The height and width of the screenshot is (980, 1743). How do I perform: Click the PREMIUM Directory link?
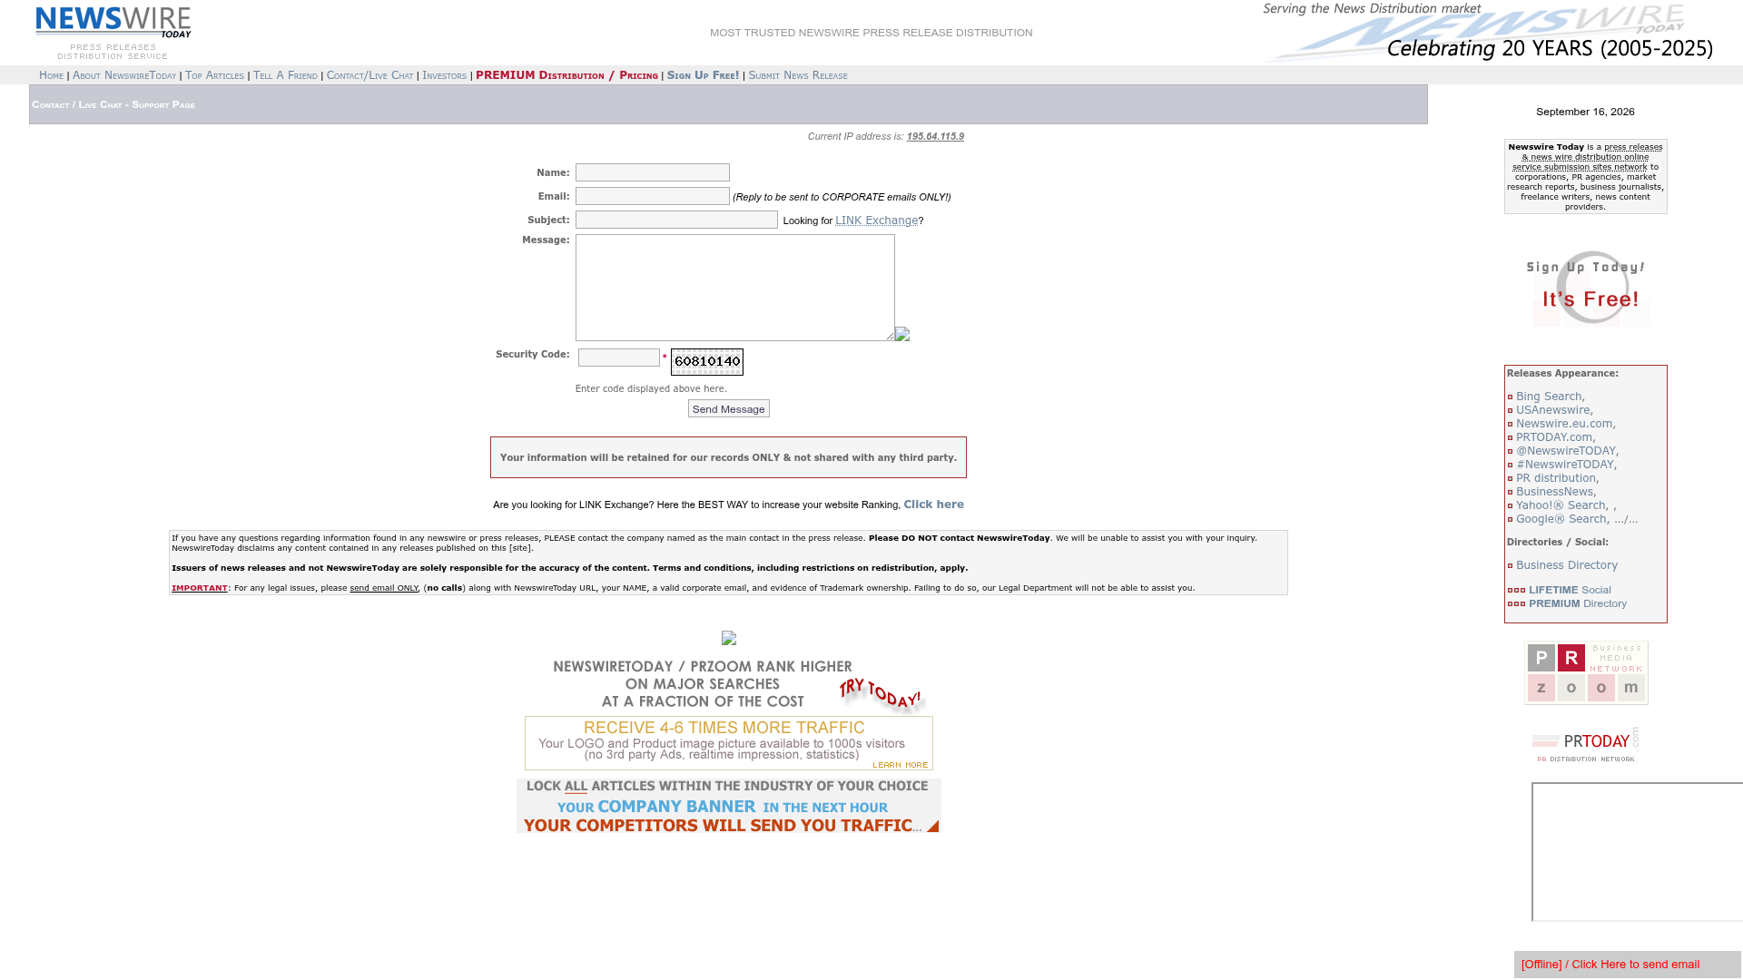[1578, 603]
